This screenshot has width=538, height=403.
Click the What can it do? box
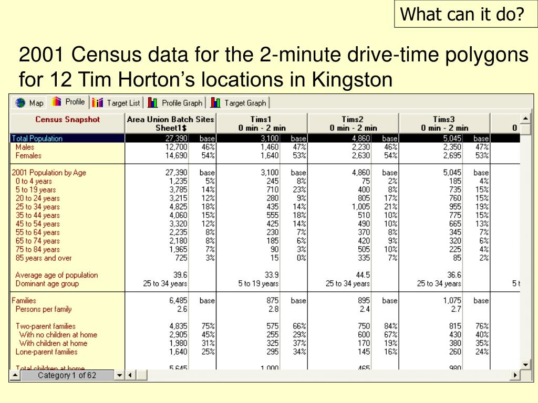click(466, 14)
